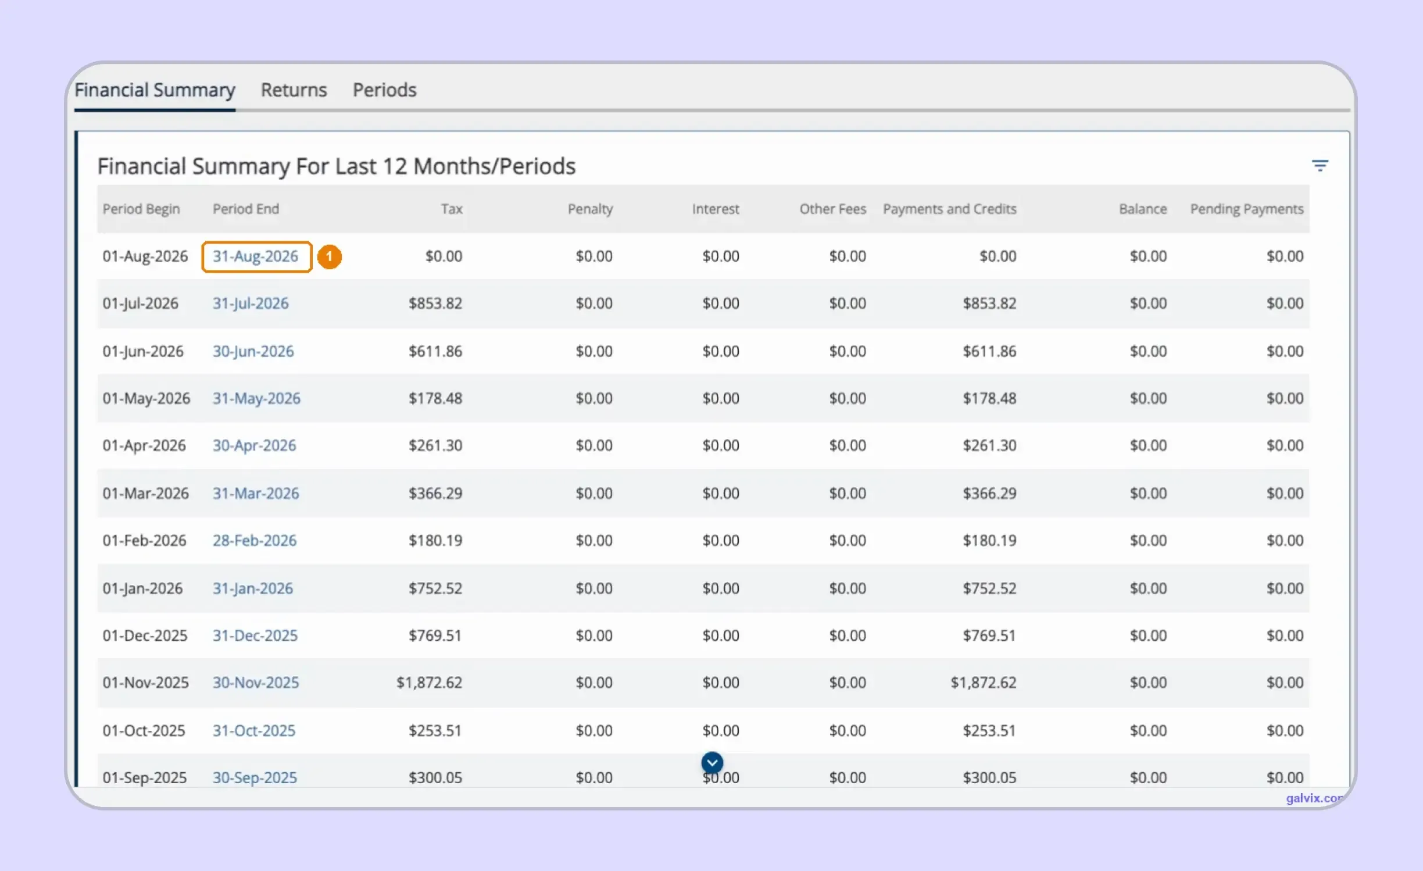Image resolution: width=1423 pixels, height=871 pixels.
Task: Open the 31-Jul-2026 period link
Action: (251, 304)
